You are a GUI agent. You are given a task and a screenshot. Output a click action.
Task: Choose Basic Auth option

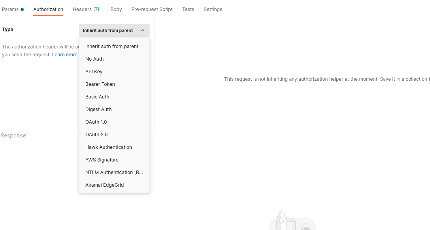(97, 97)
